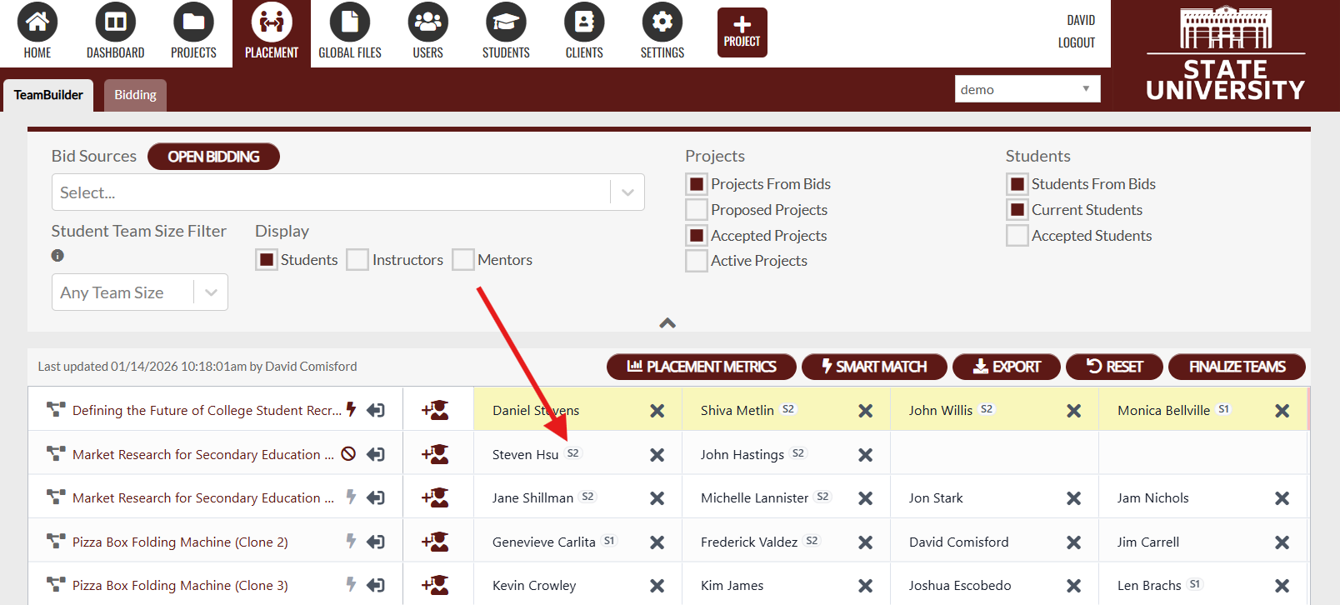Switch to the Bidding tab
1340x605 pixels.
[135, 95]
